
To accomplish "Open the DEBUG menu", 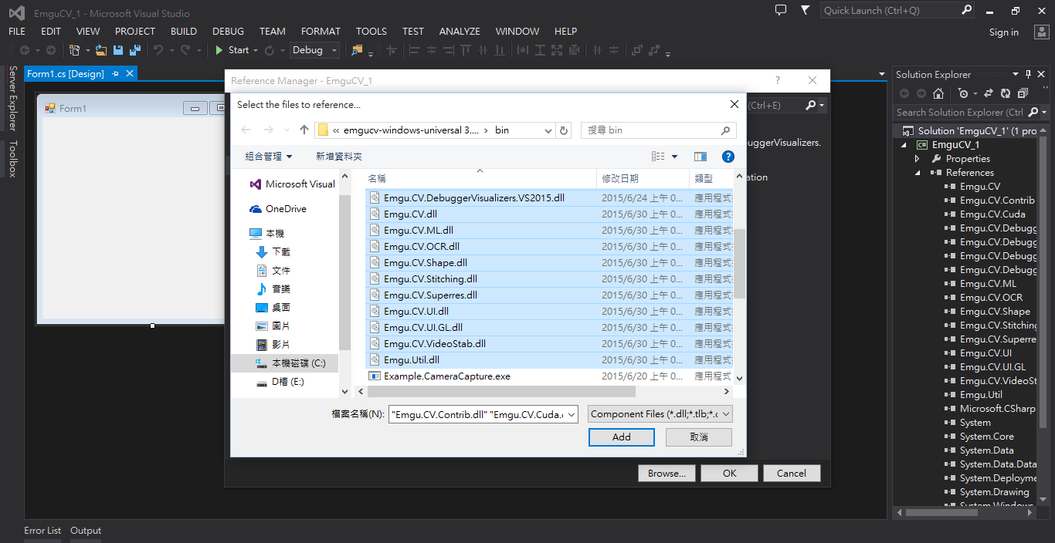I will [228, 31].
